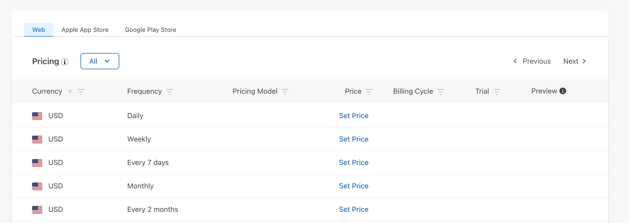Switch to the Apple App Store tab
This screenshot has height=223, width=629.
point(85,30)
